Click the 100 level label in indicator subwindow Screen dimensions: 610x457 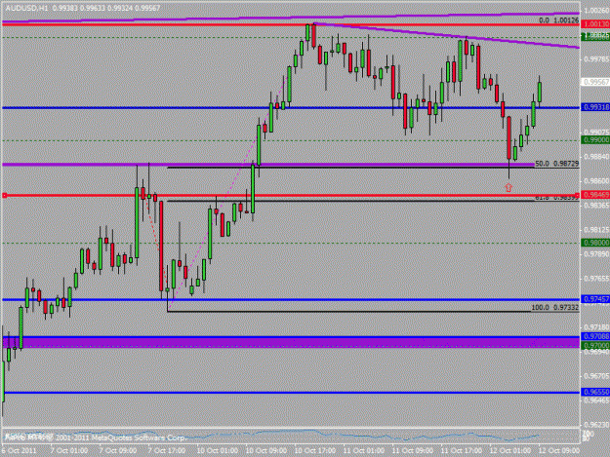590,432
